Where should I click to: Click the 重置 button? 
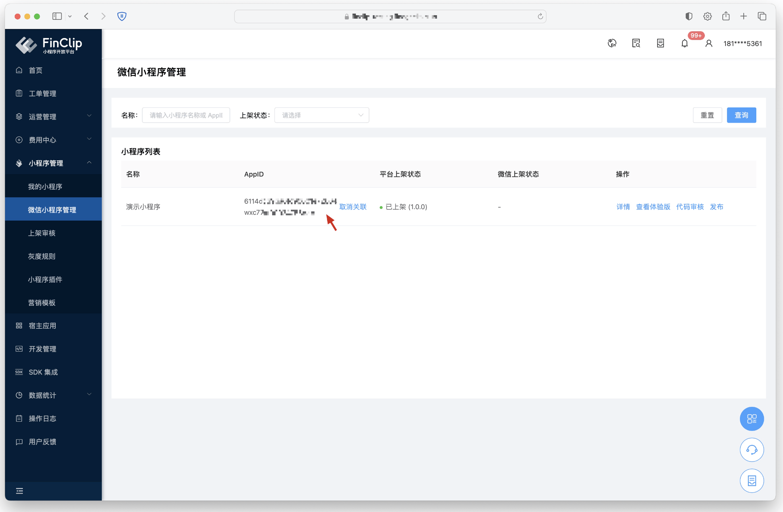(x=707, y=115)
